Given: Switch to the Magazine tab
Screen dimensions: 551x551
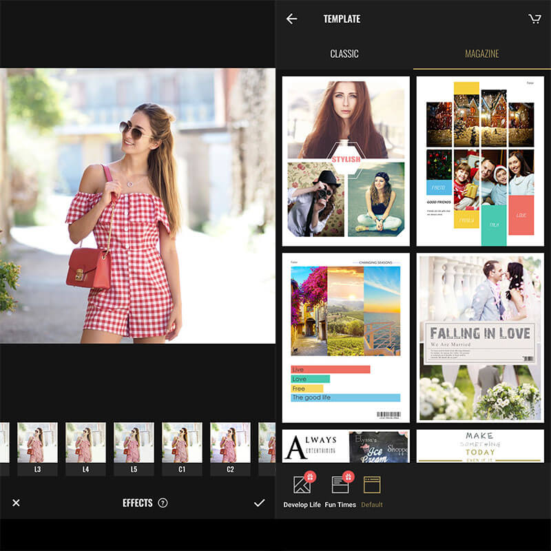Looking at the screenshot, I should (x=482, y=54).
